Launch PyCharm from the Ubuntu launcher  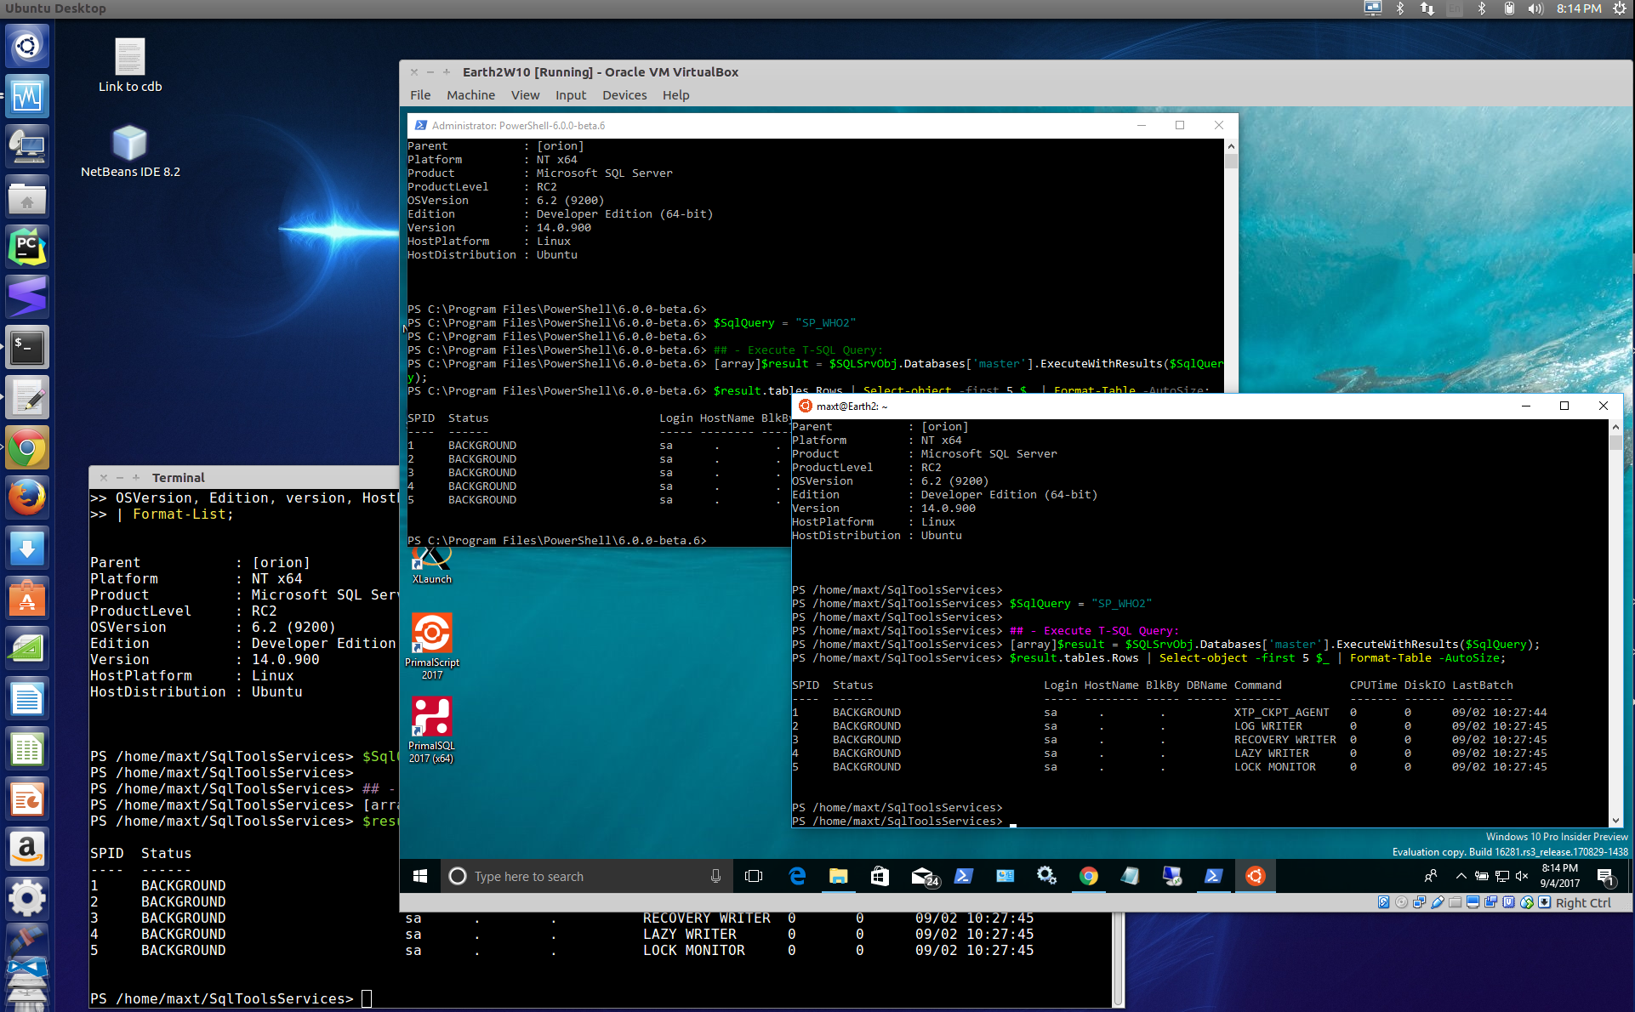point(27,247)
